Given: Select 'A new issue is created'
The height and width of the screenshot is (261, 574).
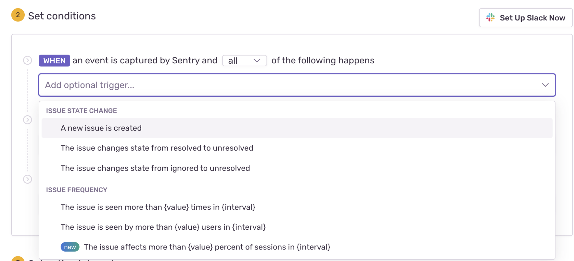Looking at the screenshot, I should (x=101, y=128).
